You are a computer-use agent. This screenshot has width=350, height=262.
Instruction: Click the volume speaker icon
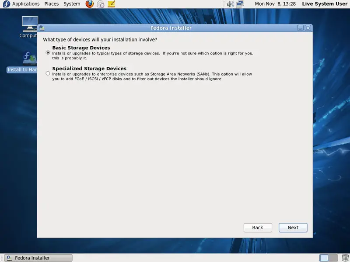(230, 4)
